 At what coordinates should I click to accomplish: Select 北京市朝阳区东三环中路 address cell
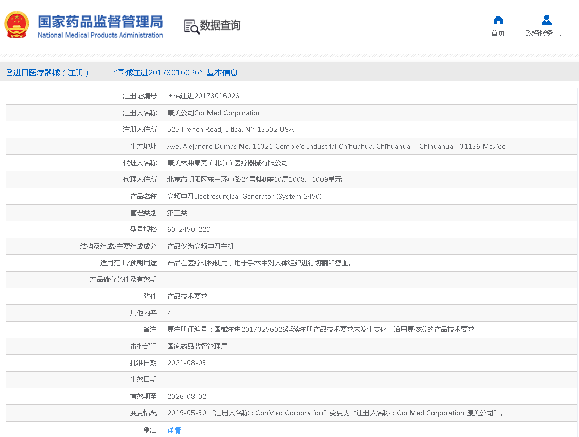(254, 180)
